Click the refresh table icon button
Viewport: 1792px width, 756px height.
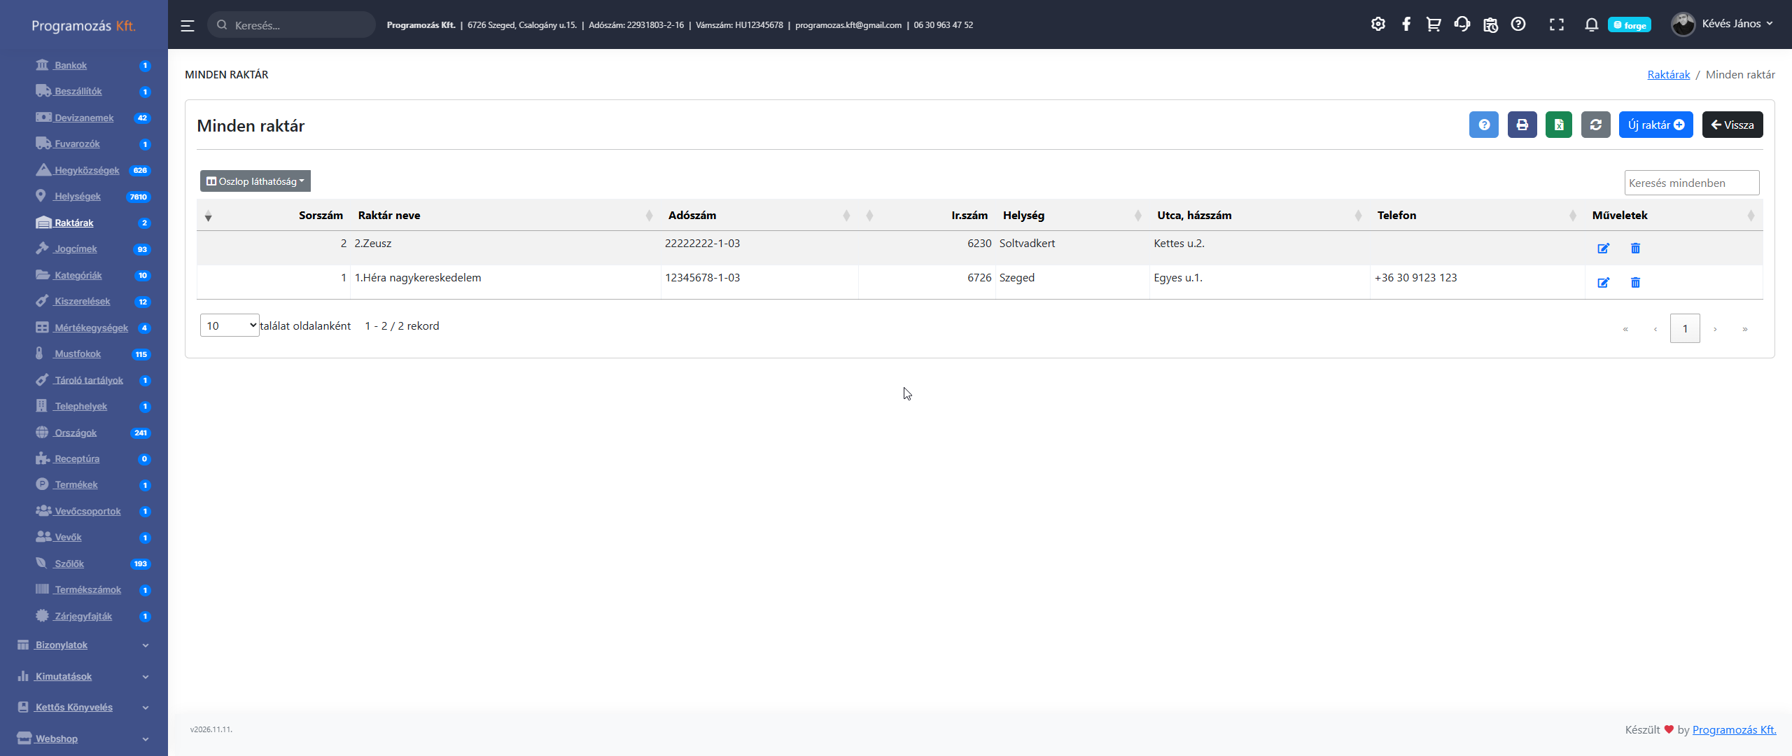[1595, 125]
